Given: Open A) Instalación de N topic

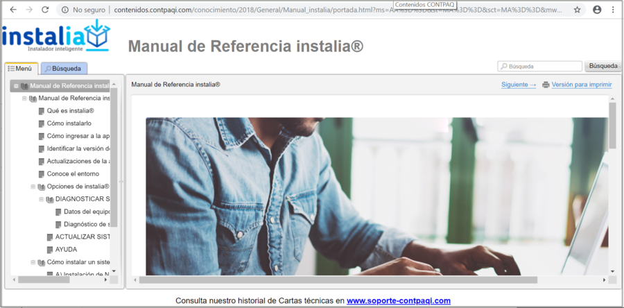Looking at the screenshot, I should pyautogui.click(x=83, y=275).
